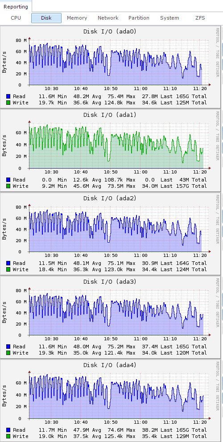Open the System tab
The image size is (223, 442).
[169, 18]
